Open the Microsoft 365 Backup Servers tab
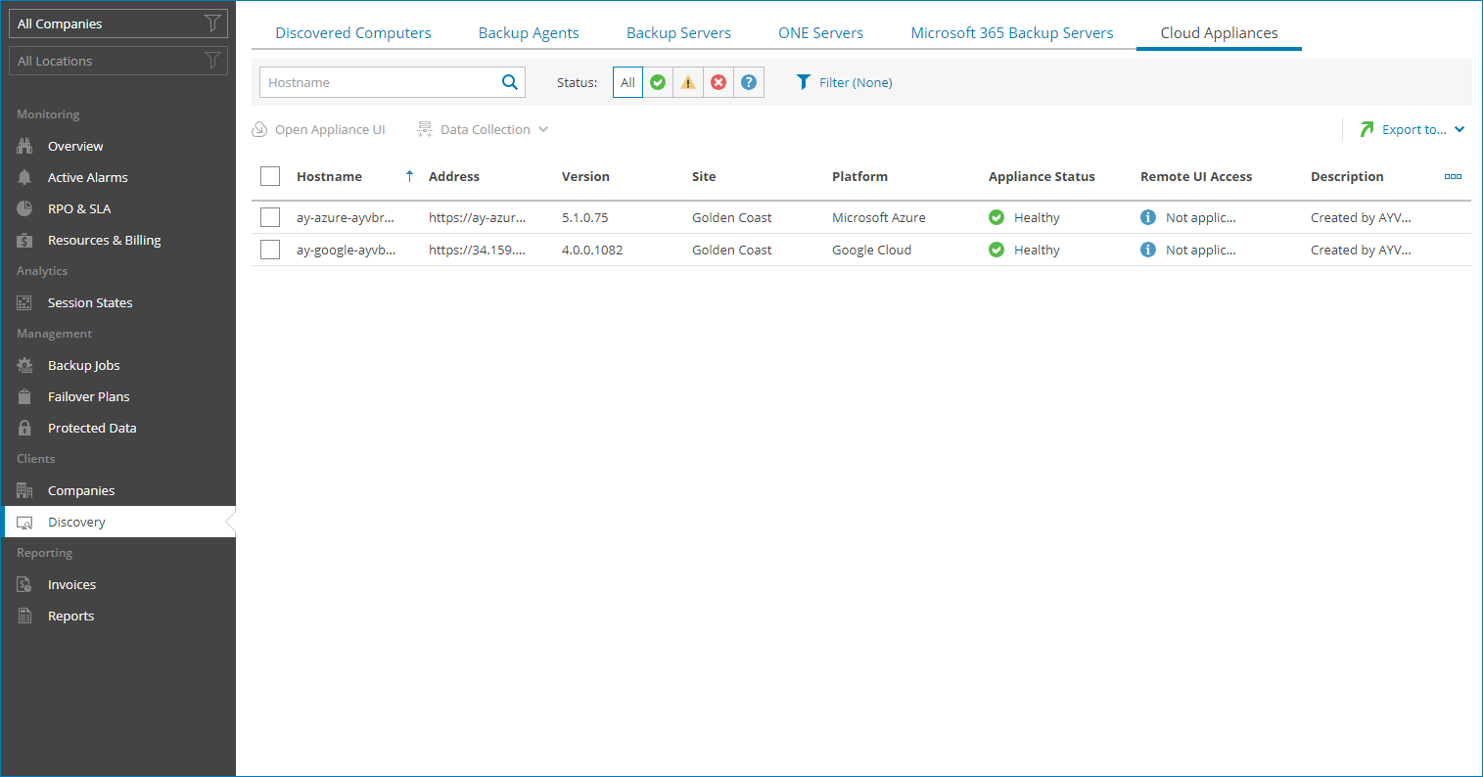The height and width of the screenshot is (777, 1483). click(x=1012, y=32)
